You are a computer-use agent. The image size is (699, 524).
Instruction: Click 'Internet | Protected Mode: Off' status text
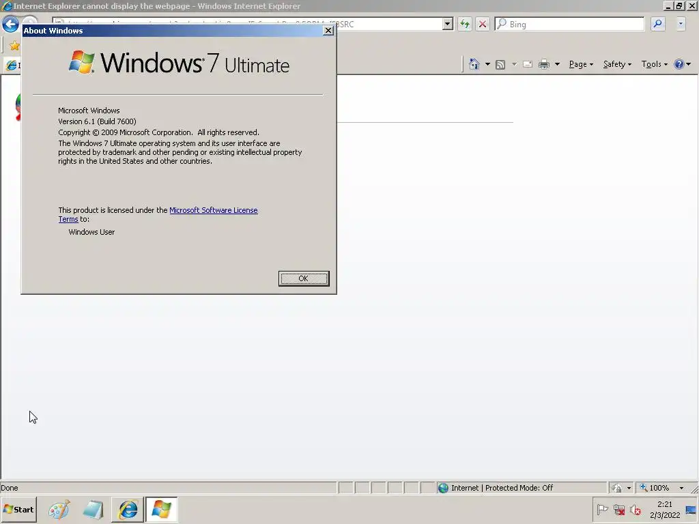(502, 488)
